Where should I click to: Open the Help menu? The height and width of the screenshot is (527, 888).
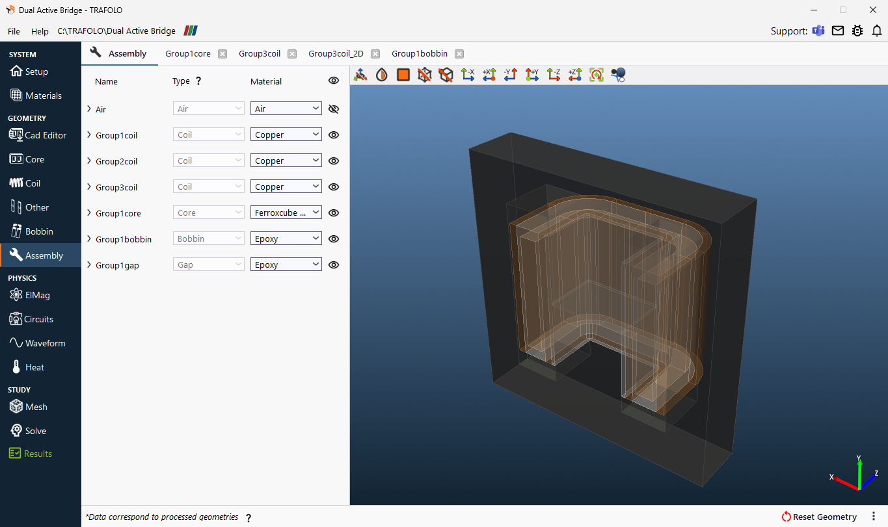pos(40,31)
